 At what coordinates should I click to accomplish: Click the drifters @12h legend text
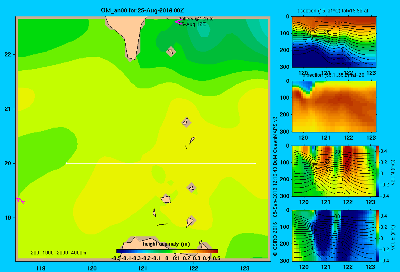tap(196, 22)
